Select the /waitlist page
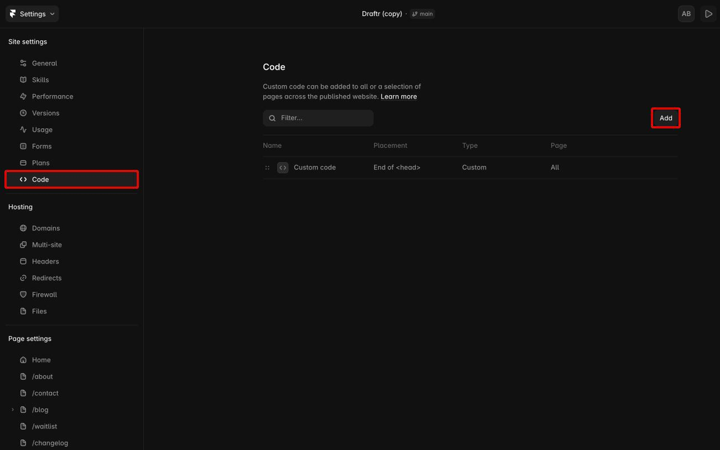Viewport: 720px width, 450px height. (x=71, y=426)
